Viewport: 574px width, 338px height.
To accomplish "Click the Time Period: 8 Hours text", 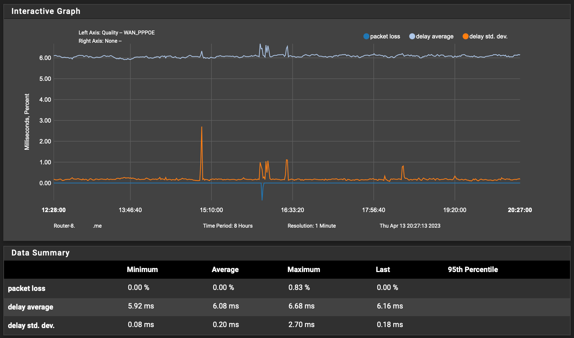I will [x=228, y=226].
